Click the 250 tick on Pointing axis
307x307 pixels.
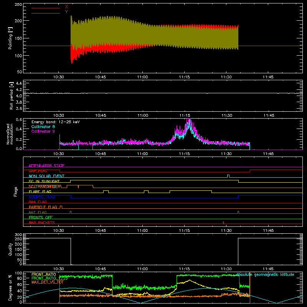(x=18, y=4)
